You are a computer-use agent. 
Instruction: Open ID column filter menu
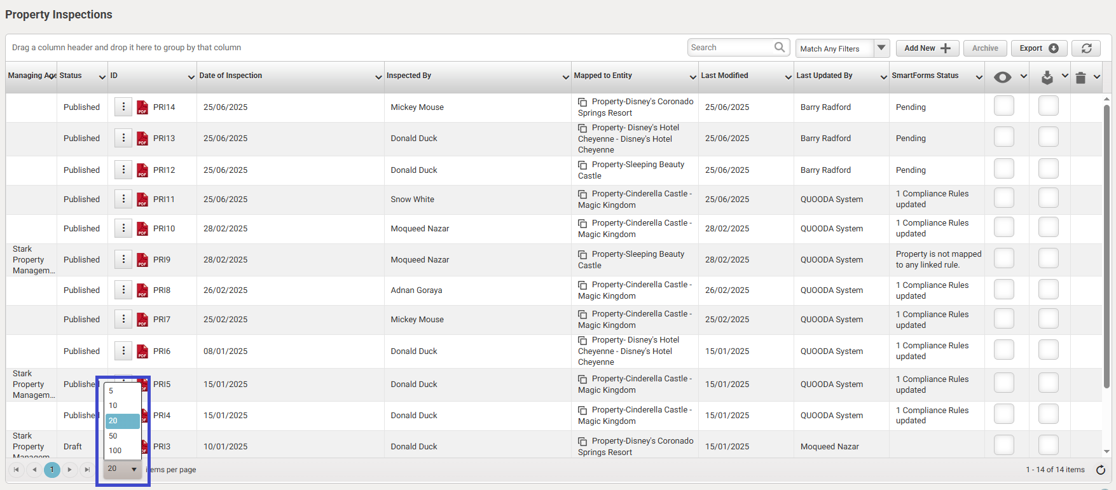click(191, 77)
